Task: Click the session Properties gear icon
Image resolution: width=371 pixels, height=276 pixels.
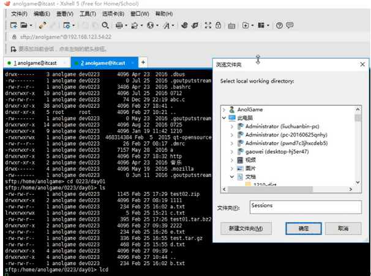Action: (x=67, y=25)
